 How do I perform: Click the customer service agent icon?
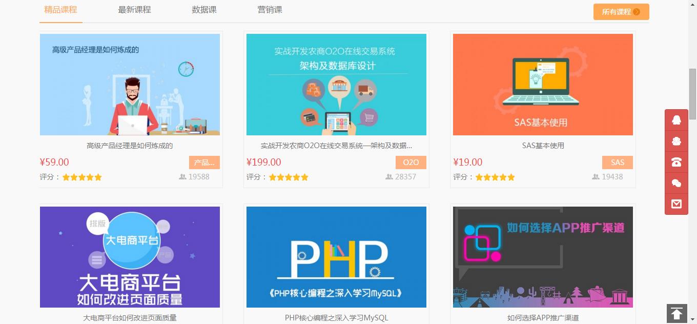point(676,141)
